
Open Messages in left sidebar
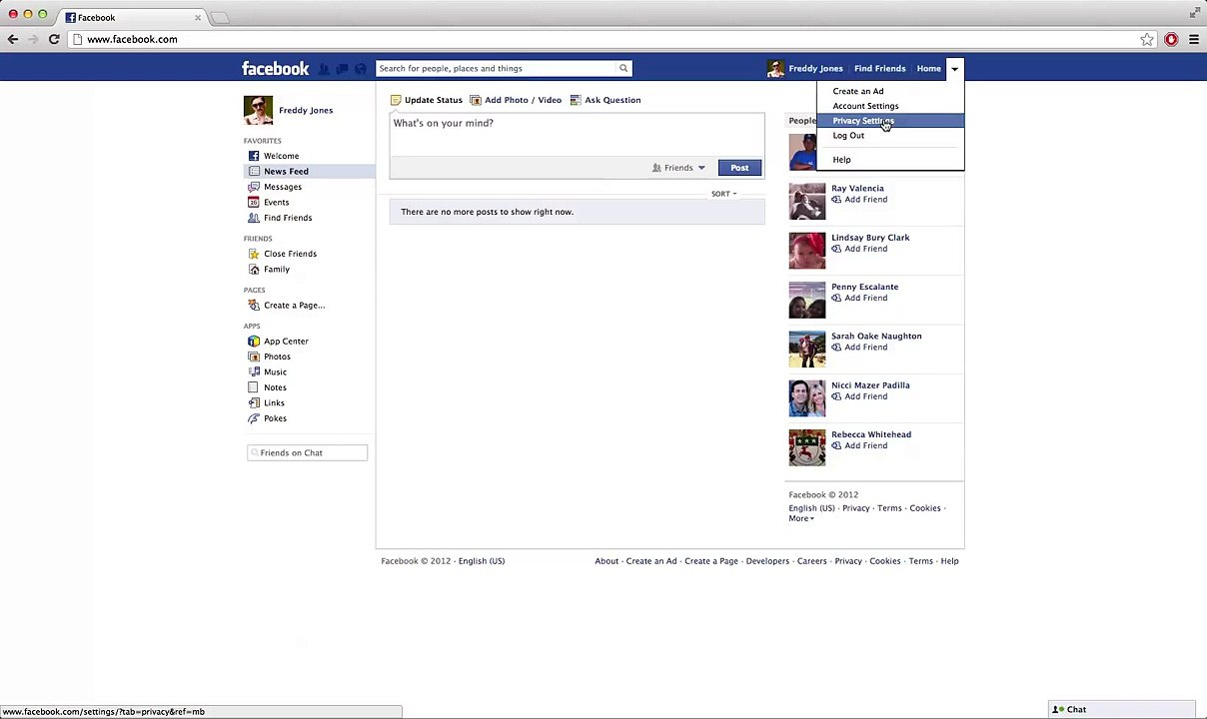[x=283, y=187]
